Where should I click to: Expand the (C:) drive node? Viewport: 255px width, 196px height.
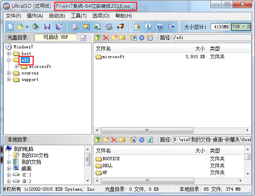coord(9,175)
